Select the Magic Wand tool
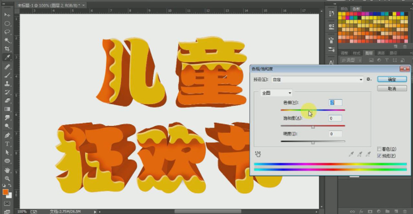The height and width of the screenshot is (214, 413). tap(7, 41)
